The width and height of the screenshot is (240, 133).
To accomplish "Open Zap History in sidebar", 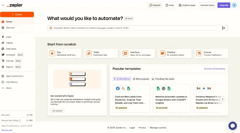I will pos(17,82).
